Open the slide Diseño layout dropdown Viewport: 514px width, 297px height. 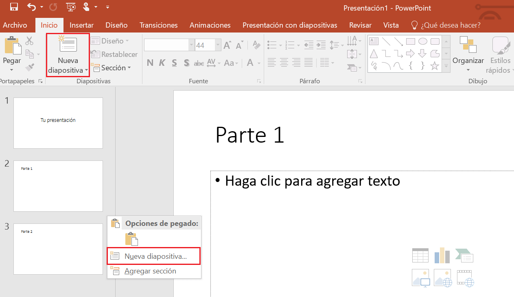click(x=110, y=41)
